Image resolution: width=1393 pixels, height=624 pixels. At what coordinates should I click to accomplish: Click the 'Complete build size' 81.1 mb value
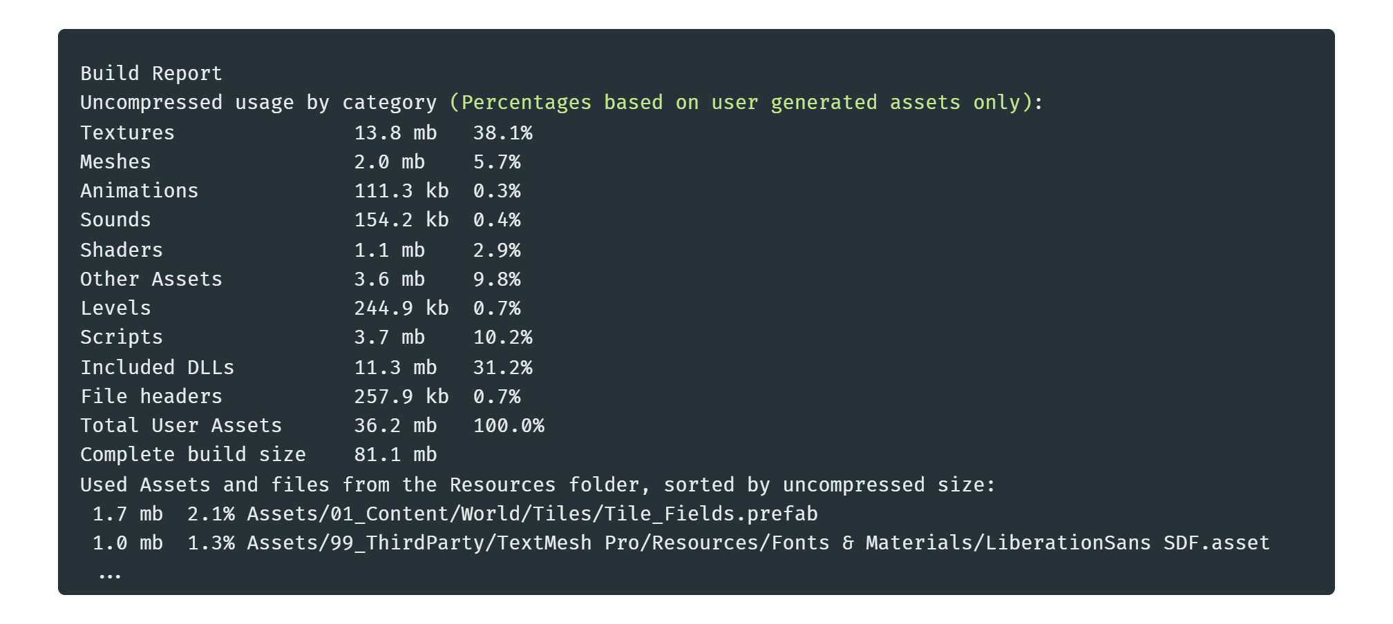396,454
